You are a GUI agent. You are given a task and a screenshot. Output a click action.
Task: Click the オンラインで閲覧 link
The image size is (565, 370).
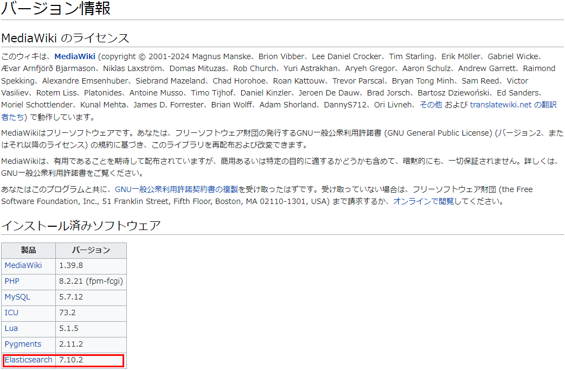(423, 201)
